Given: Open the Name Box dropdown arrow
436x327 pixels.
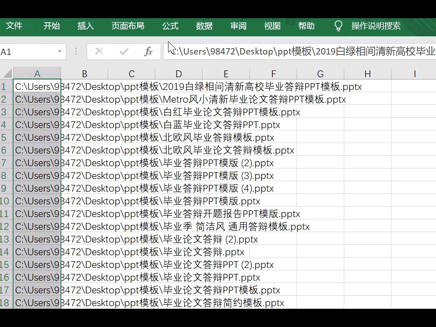Looking at the screenshot, I should coord(59,51).
